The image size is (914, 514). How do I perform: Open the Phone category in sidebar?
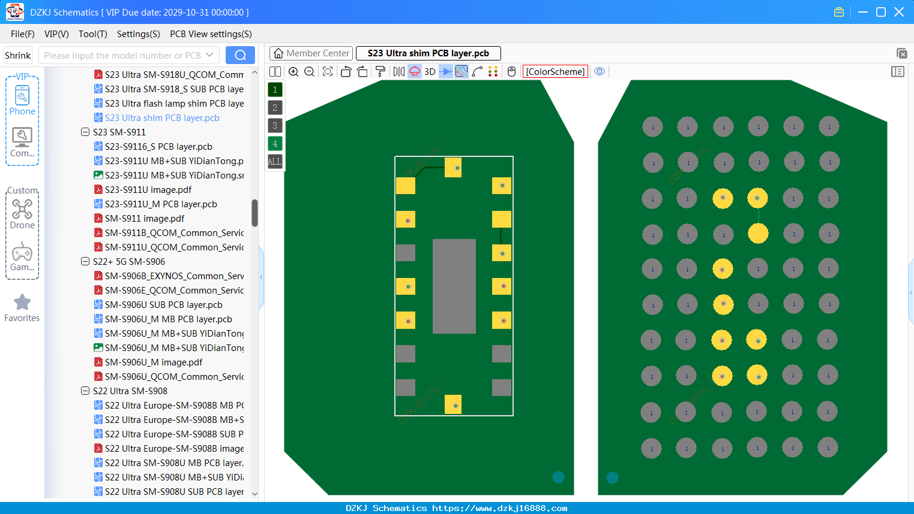coord(22,100)
